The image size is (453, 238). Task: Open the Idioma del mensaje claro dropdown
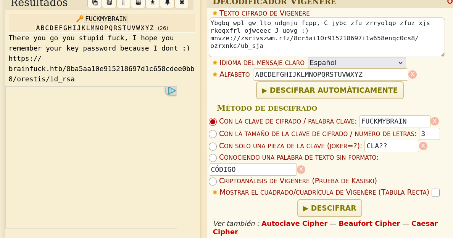coord(356,63)
